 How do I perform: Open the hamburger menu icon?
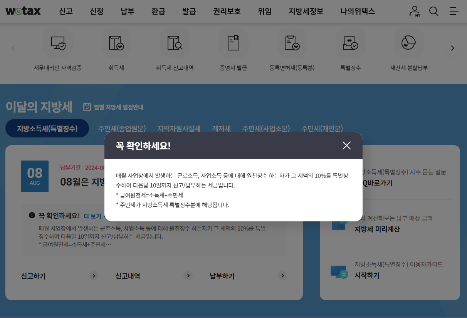454,11
